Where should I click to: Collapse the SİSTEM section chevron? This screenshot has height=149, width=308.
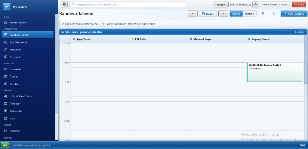50,138
